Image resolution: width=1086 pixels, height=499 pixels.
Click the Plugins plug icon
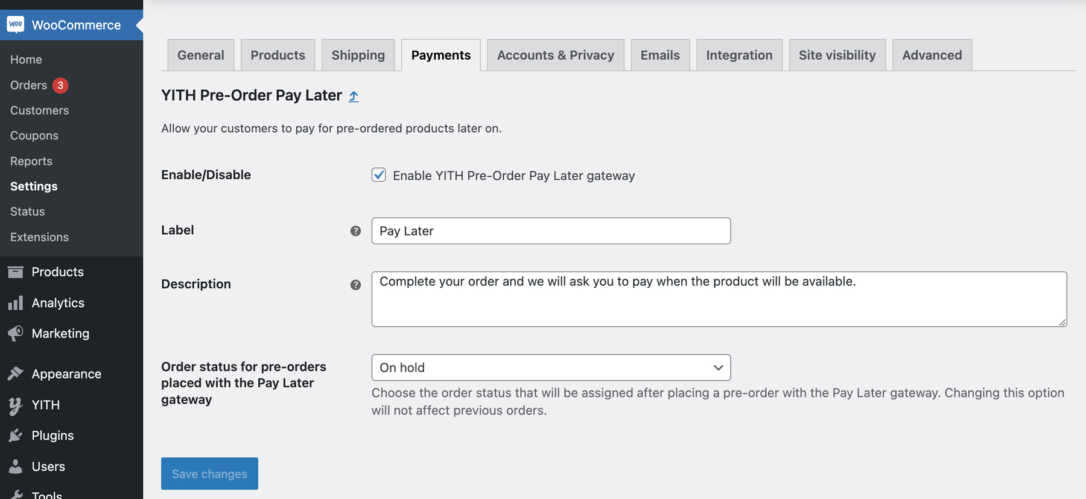tap(16, 436)
